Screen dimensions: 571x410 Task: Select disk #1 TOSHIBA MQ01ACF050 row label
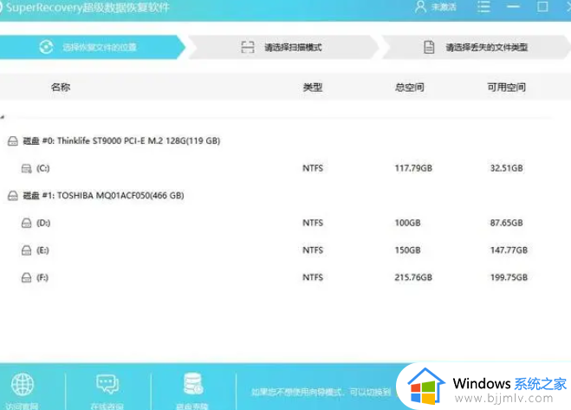pyautogui.click(x=103, y=196)
